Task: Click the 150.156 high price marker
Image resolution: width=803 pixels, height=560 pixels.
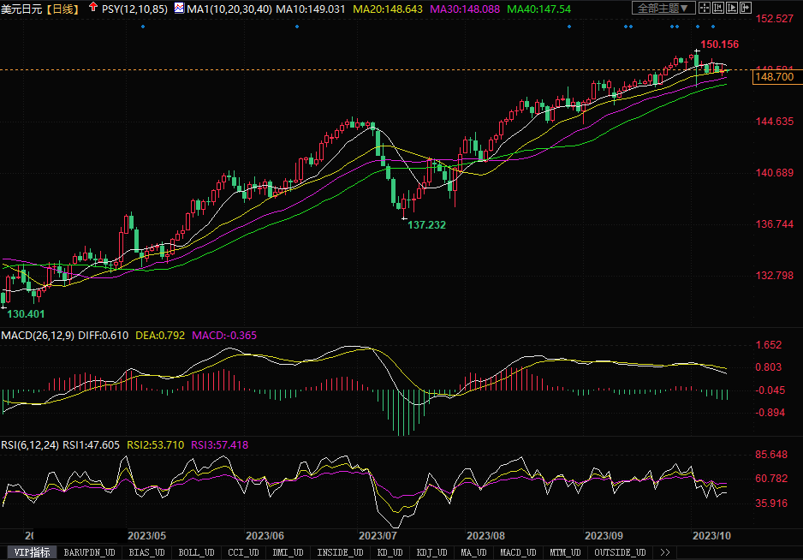Action: 719,44
